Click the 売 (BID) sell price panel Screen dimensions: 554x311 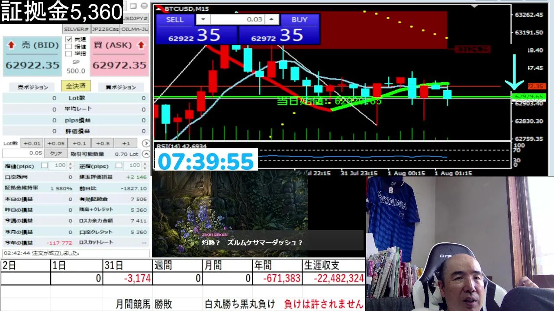[x=32, y=57]
